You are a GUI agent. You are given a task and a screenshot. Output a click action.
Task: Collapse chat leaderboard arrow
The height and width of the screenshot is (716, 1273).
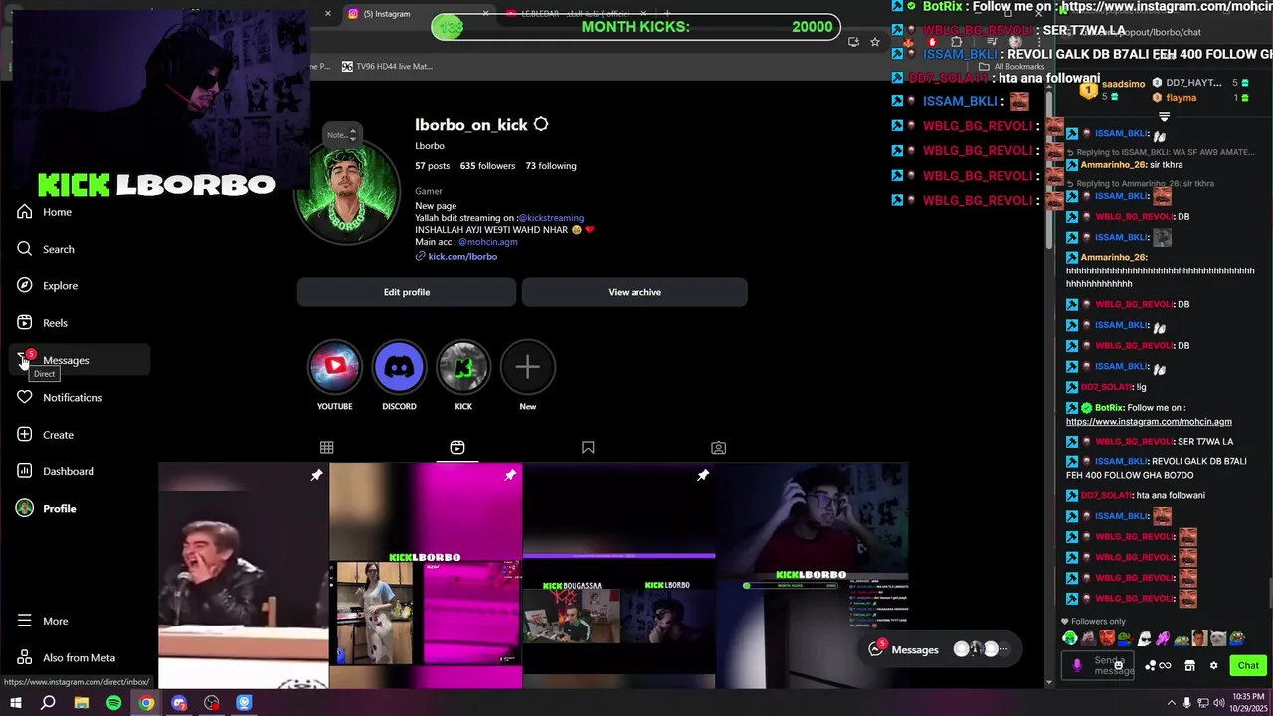click(x=1164, y=117)
